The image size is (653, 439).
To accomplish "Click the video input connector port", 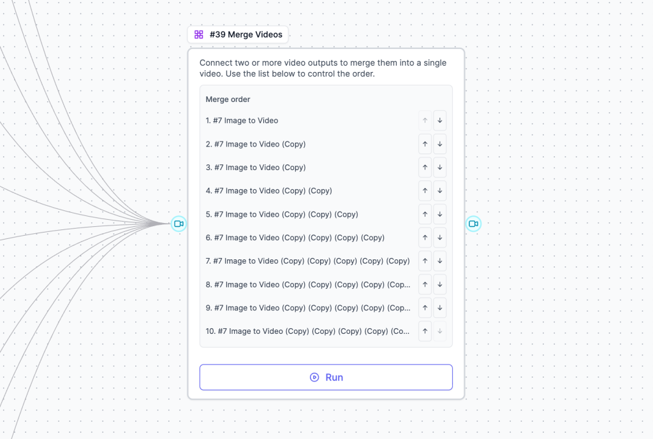I will (179, 224).
